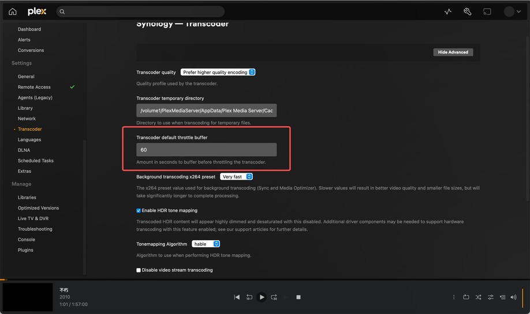Image resolution: width=530 pixels, height=314 pixels.
Task: Open server settings wrench icon
Action: pyautogui.click(x=468, y=12)
